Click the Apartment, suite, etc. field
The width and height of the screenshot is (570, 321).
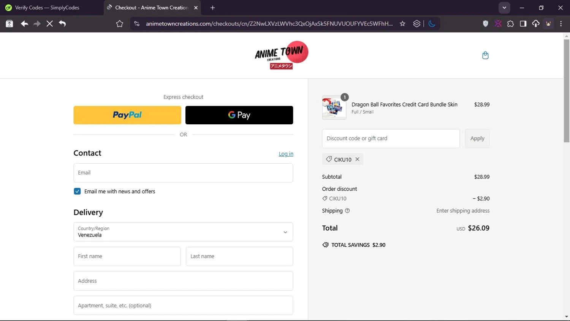coord(183,305)
